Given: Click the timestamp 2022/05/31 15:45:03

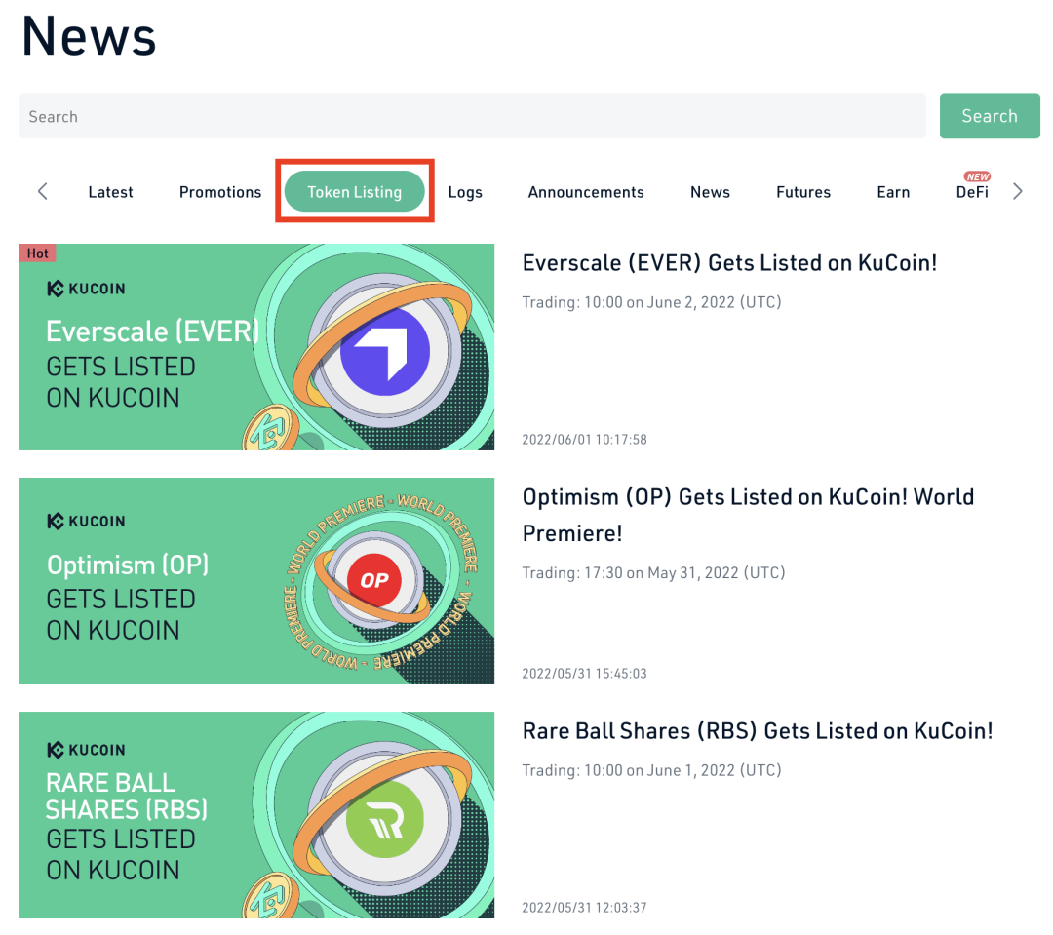Looking at the screenshot, I should coord(584,673).
